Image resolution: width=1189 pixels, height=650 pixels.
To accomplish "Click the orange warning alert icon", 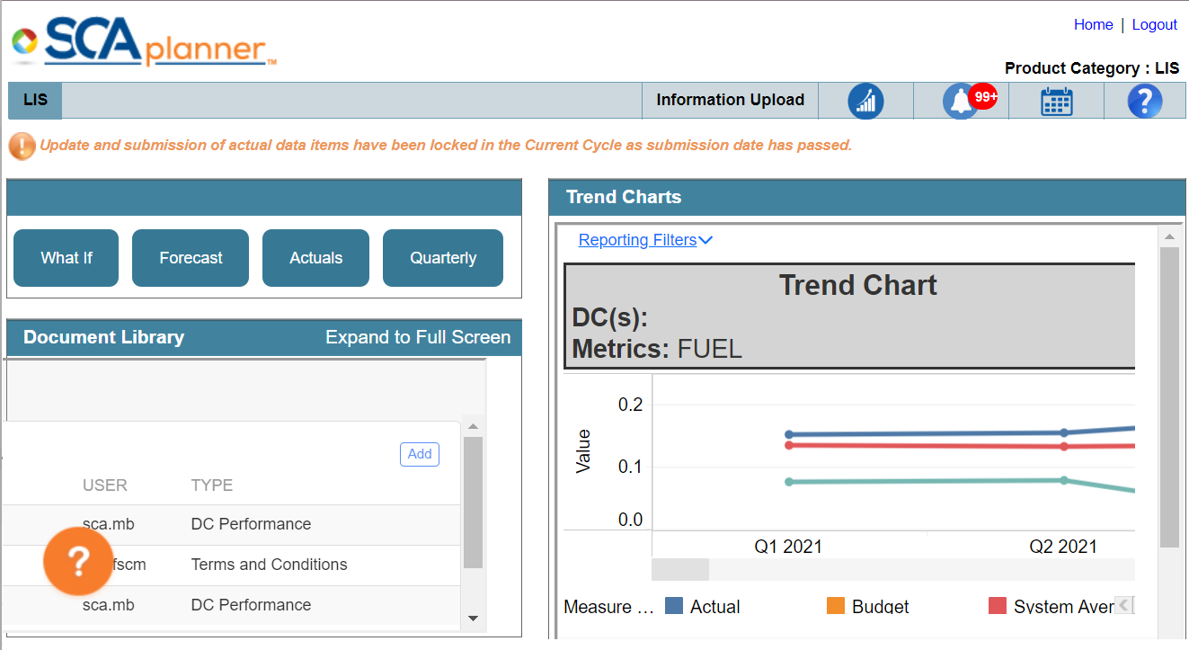I will click(x=22, y=146).
